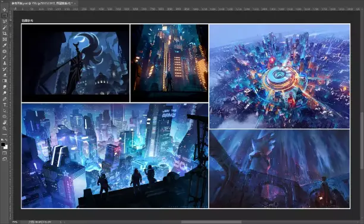This screenshot has width=364, height=224.
Task: Select the Eraser tool
Action: tap(4, 75)
